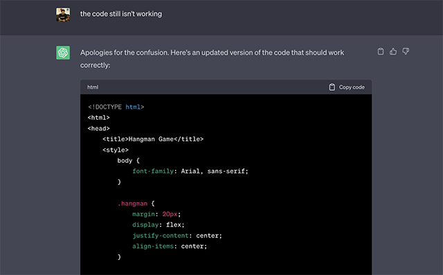Click the html language label
The height and width of the screenshot is (275, 443).
coord(93,87)
